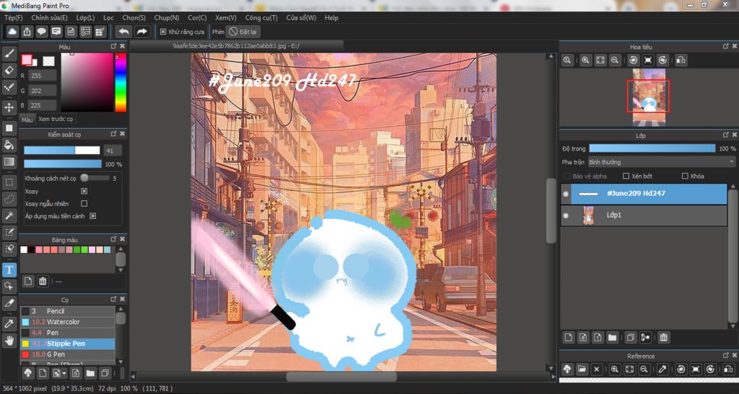Open the add-brush dropdown arrow in brush panel
The image size is (739, 394).
(x=64, y=373)
